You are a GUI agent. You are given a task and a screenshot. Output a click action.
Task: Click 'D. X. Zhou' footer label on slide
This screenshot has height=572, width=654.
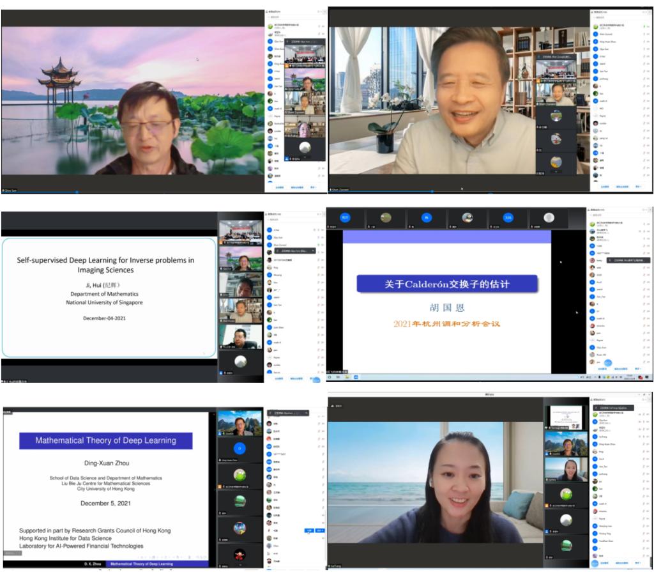95,564
